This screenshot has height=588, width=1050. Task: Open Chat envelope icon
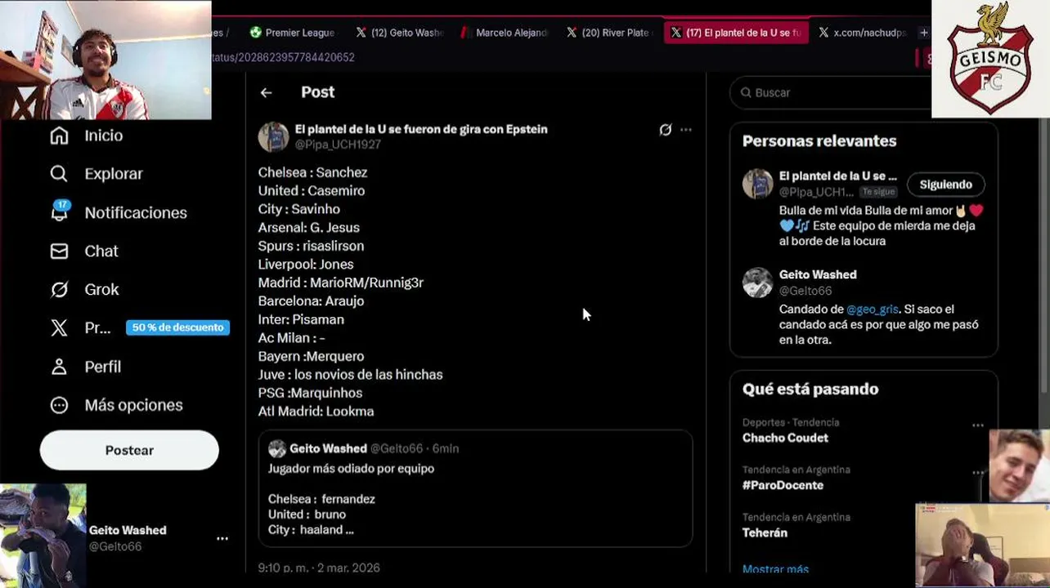pyautogui.click(x=60, y=251)
